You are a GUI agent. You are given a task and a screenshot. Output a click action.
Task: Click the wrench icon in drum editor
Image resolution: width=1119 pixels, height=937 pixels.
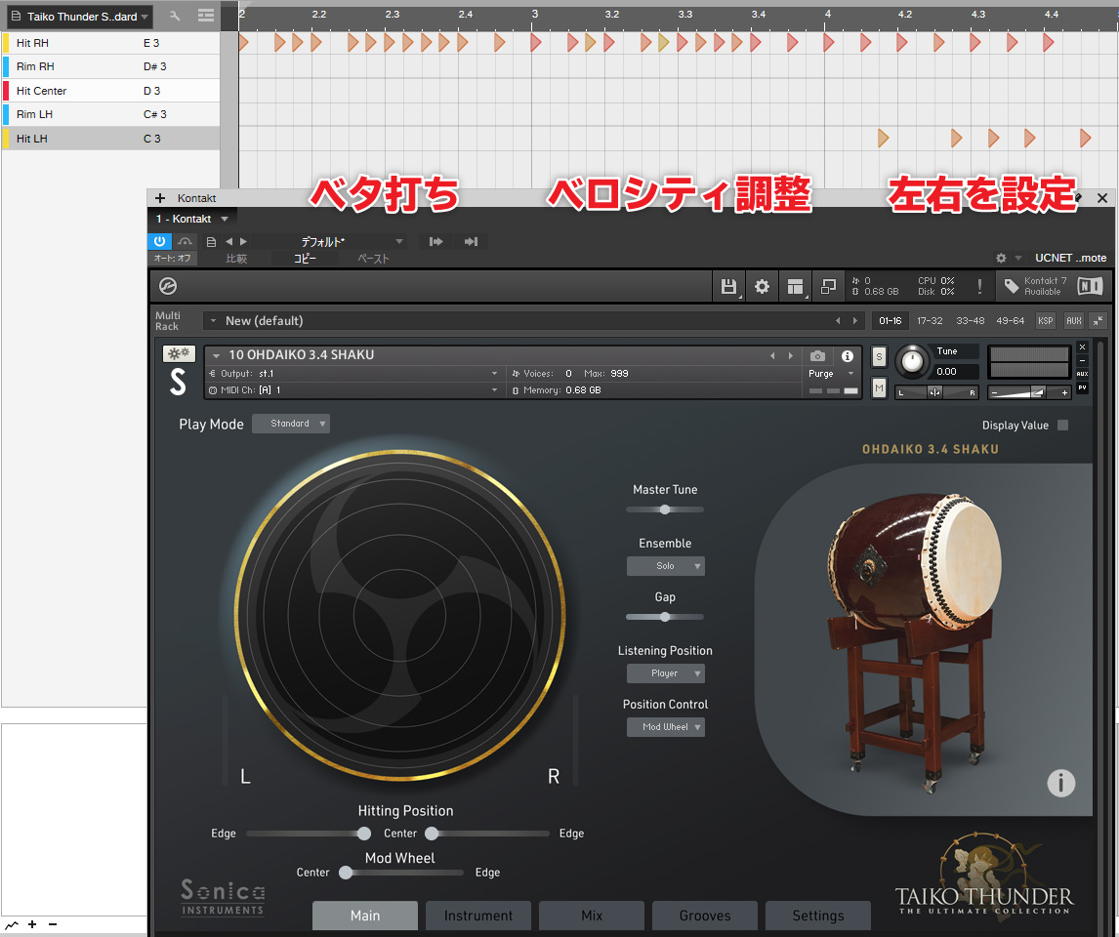(x=175, y=16)
